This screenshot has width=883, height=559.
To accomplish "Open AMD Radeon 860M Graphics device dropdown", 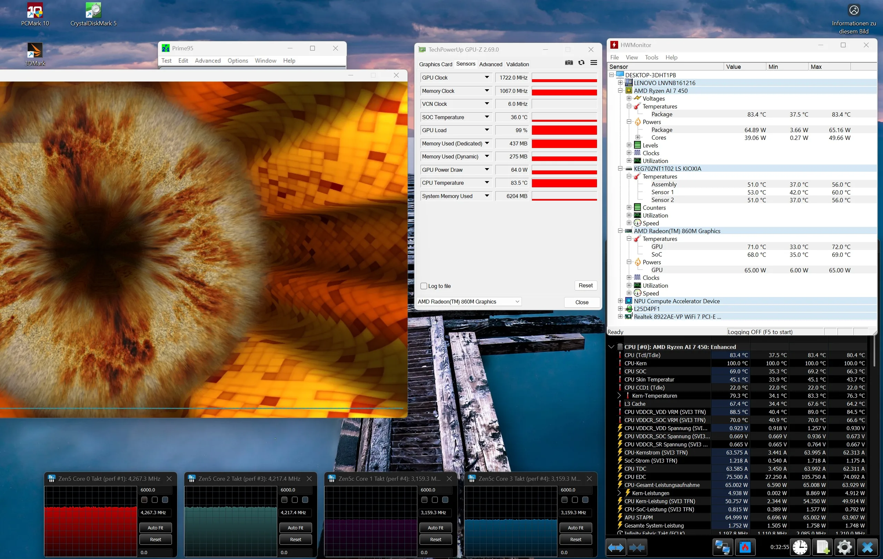I will [x=469, y=302].
